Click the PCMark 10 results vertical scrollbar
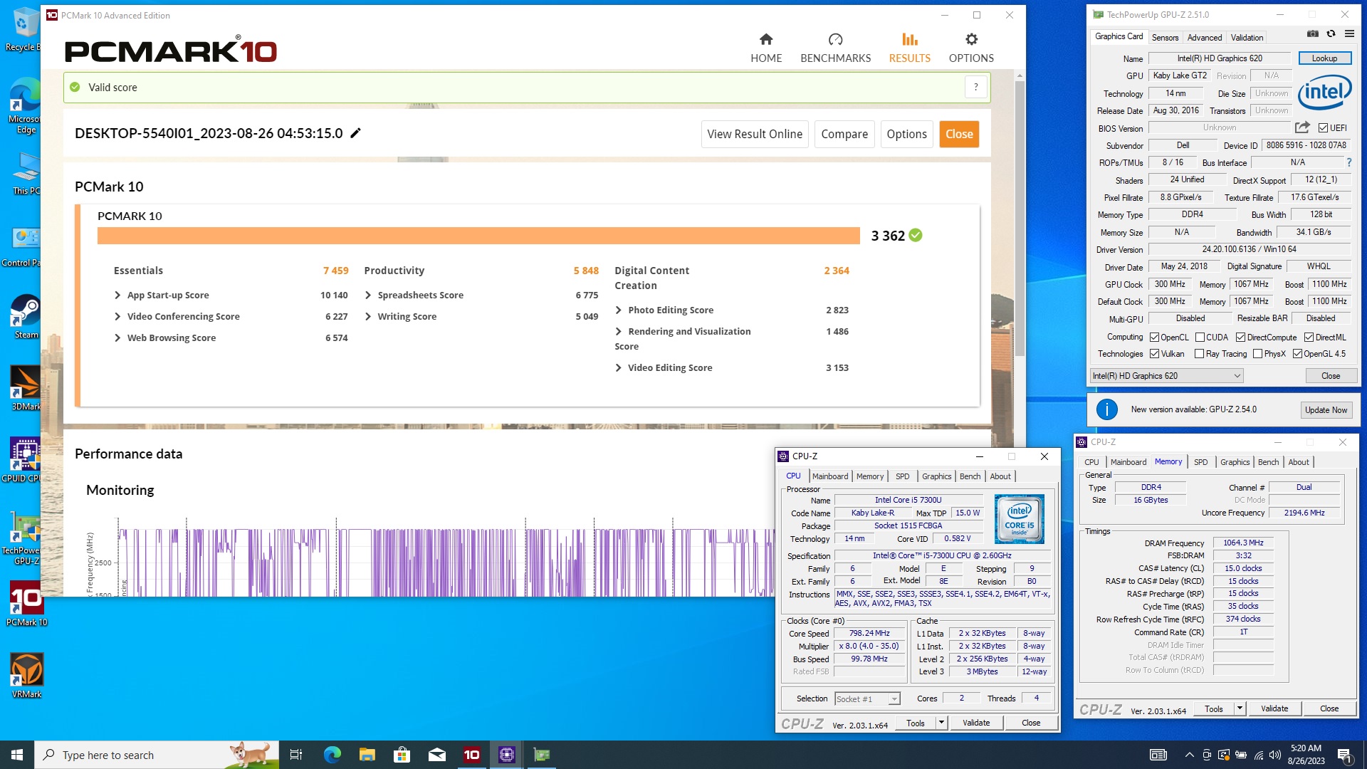Screen dimensions: 1367x769 (1020, 217)
